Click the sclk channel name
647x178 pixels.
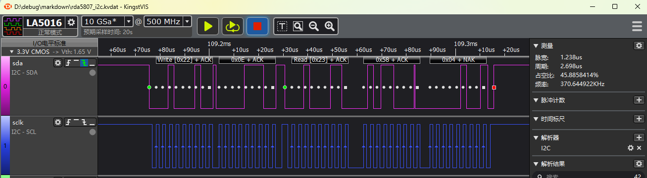click(x=18, y=122)
